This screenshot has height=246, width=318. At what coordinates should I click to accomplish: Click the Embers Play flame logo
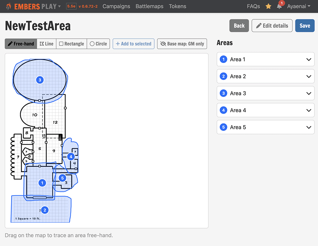pyautogui.click(x=9, y=6)
